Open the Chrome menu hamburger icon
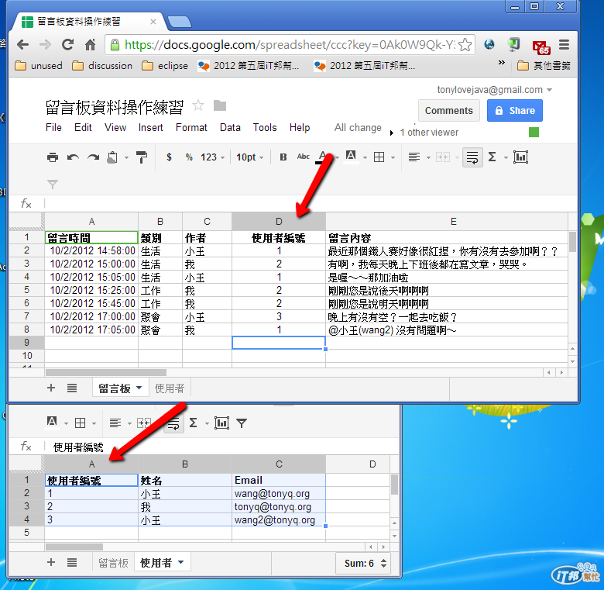This screenshot has width=604, height=590. coord(565,45)
